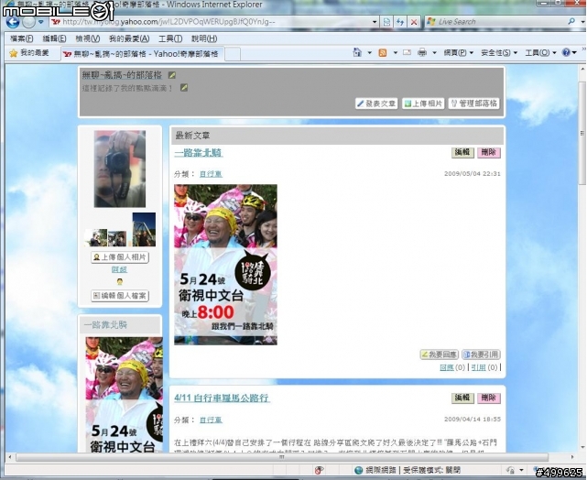Screen dimensions: 587x480
Task: Click the 自行車 category under 一路靠北騎
Action: [x=211, y=174]
